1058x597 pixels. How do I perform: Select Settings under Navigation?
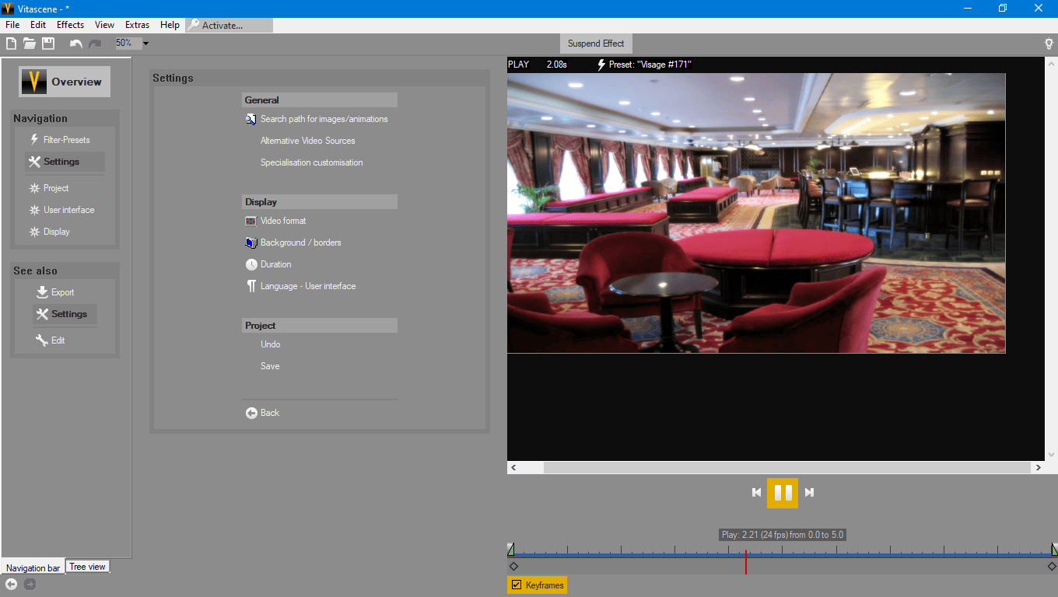[x=65, y=162]
